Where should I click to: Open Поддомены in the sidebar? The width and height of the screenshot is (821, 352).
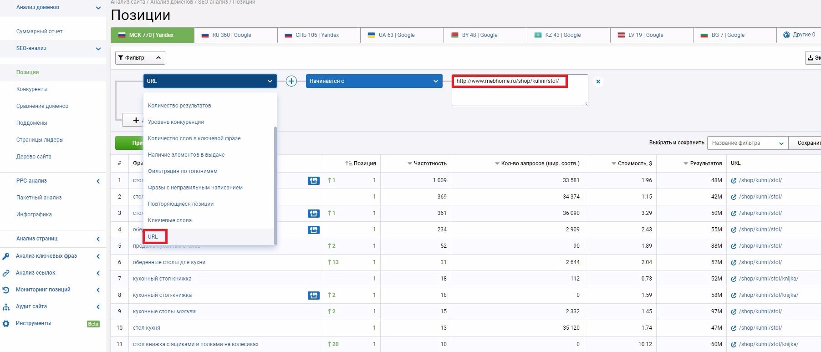tap(32, 123)
